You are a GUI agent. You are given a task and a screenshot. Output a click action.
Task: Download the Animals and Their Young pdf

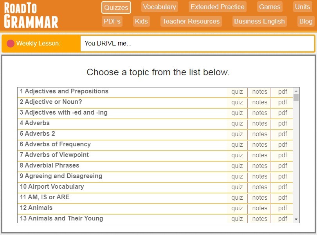[282, 219]
